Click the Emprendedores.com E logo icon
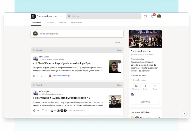 pyautogui.click(x=33, y=16)
